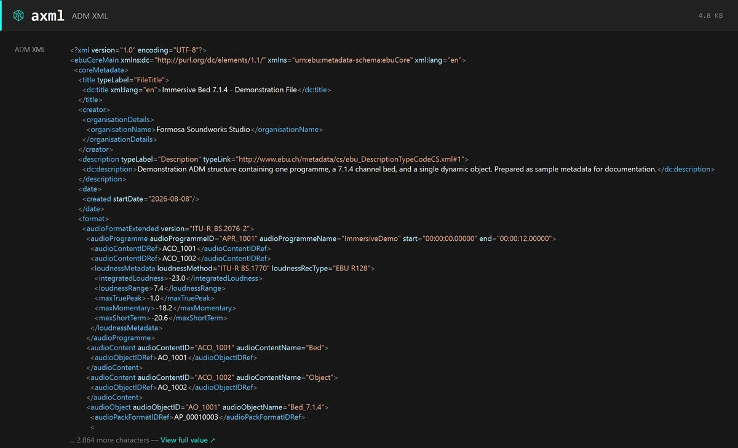Click the closing /loudnessMetadata tag

[x=127, y=328]
